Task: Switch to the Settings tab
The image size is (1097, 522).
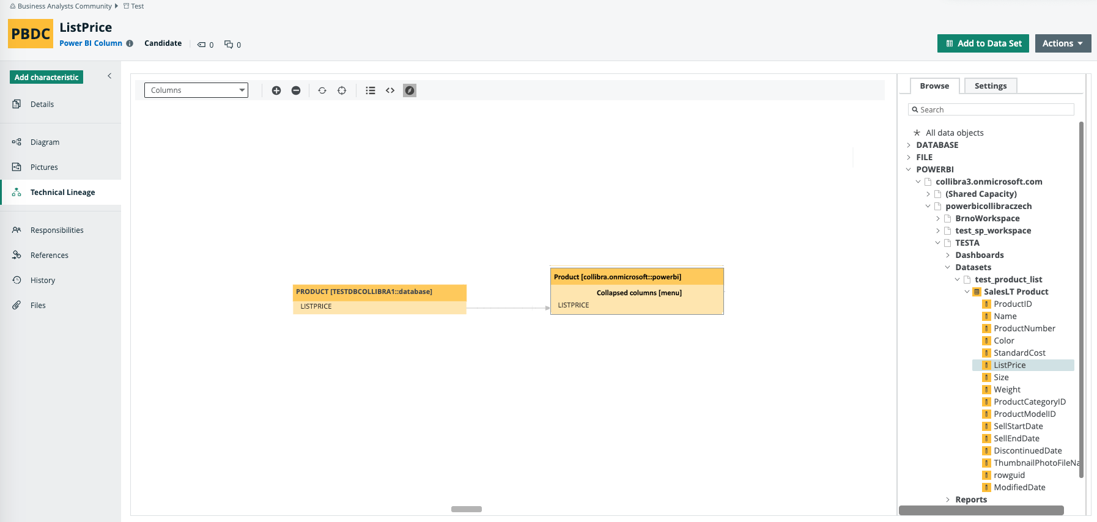Action: click(x=990, y=86)
